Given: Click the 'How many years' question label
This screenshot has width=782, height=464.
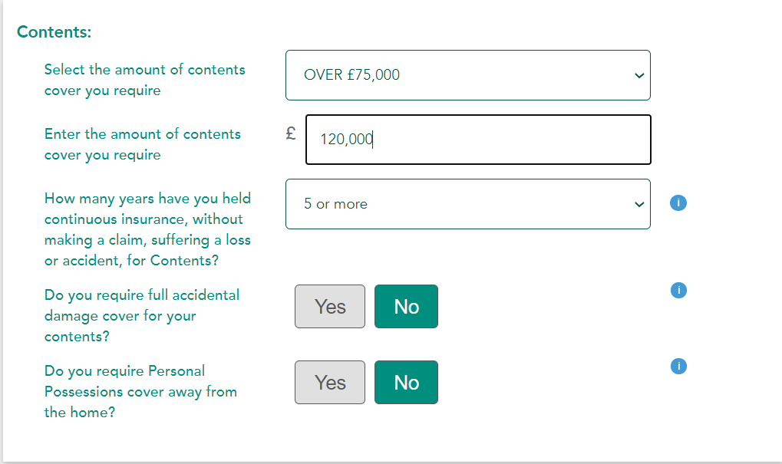Looking at the screenshot, I should [147, 229].
